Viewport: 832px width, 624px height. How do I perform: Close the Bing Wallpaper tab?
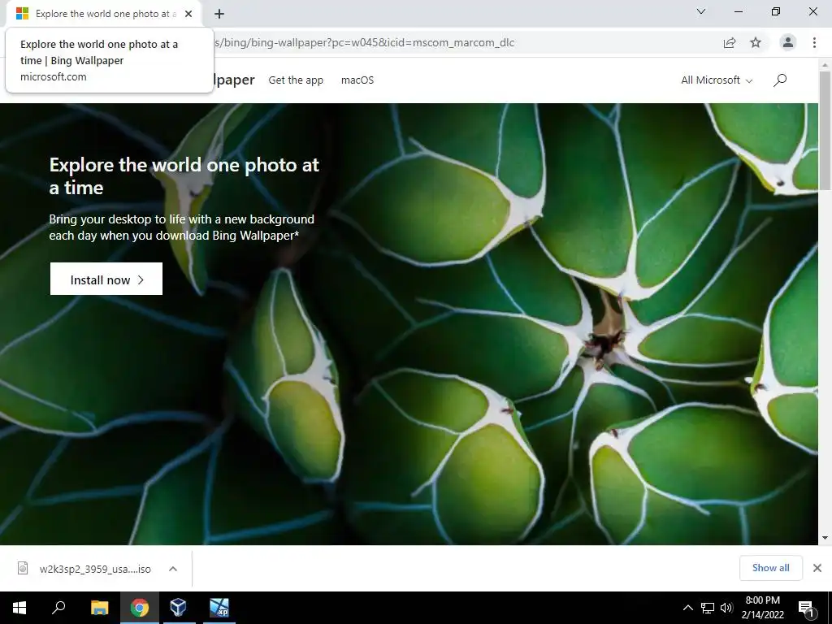tap(188, 14)
